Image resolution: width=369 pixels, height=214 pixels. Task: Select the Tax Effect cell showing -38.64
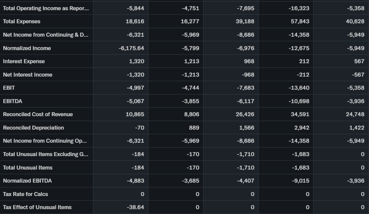137,207
